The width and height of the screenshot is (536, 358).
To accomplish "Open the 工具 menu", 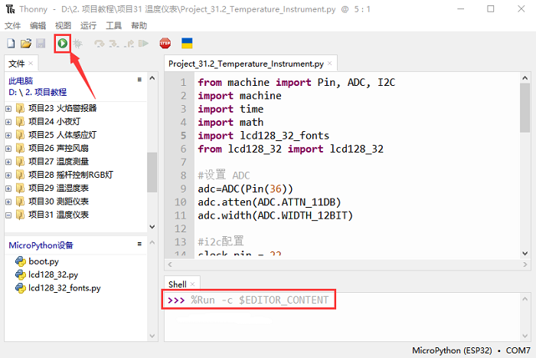I will [x=113, y=25].
